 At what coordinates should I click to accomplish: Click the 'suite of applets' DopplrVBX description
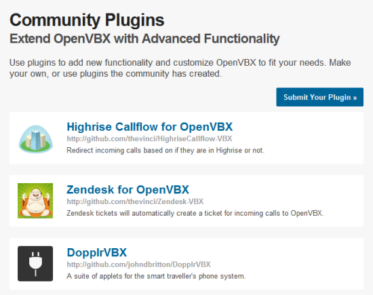(x=156, y=276)
